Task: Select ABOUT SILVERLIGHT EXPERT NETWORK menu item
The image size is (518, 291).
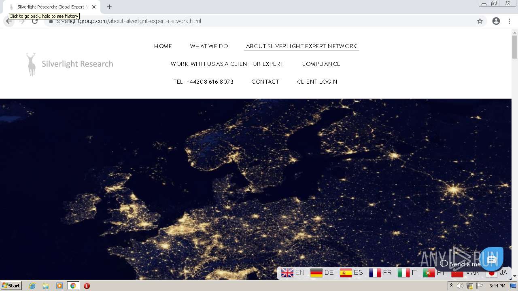Action: (301, 46)
